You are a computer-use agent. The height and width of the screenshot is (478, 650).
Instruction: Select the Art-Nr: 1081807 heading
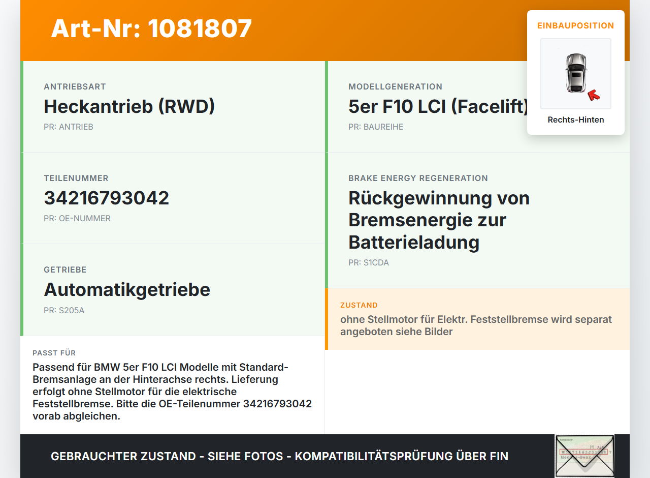(151, 28)
